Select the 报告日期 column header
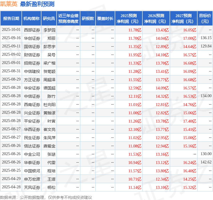The image size is (213, 200). click(x=11, y=19)
